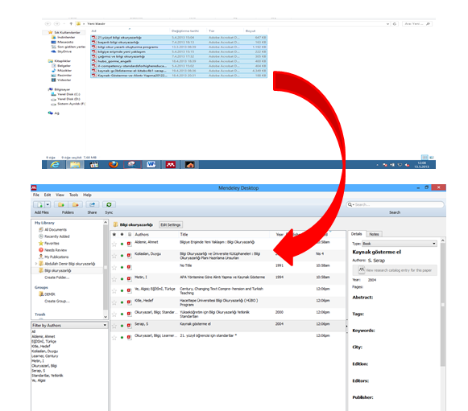Image resolution: width=468 pixels, height=411 pixels.
Task: Click the Create Group... link
Action: (56, 301)
